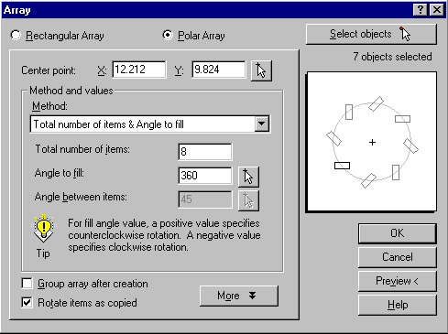Click the polar array preview image
The image size is (448, 334).
372,142
